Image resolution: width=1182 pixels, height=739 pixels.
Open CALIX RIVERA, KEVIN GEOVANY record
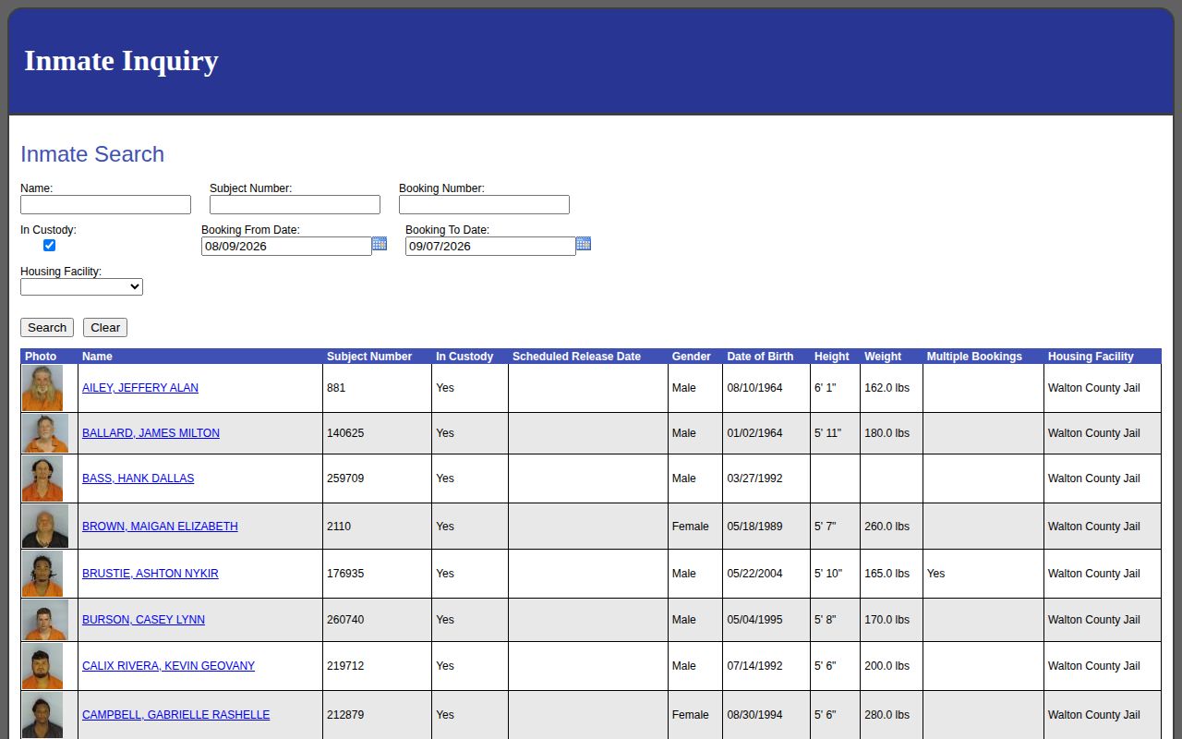click(168, 666)
